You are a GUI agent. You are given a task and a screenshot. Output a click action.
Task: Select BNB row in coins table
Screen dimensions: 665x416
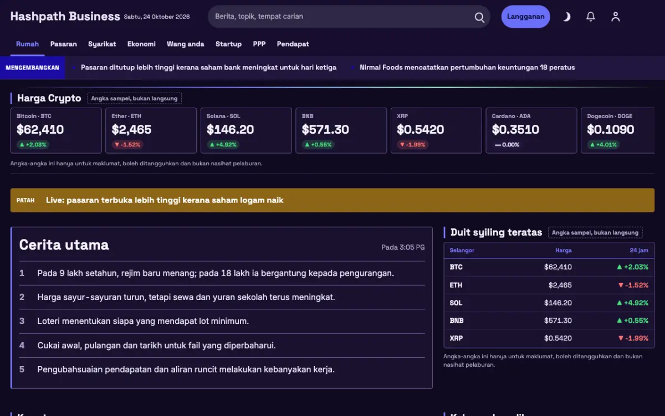click(549, 321)
